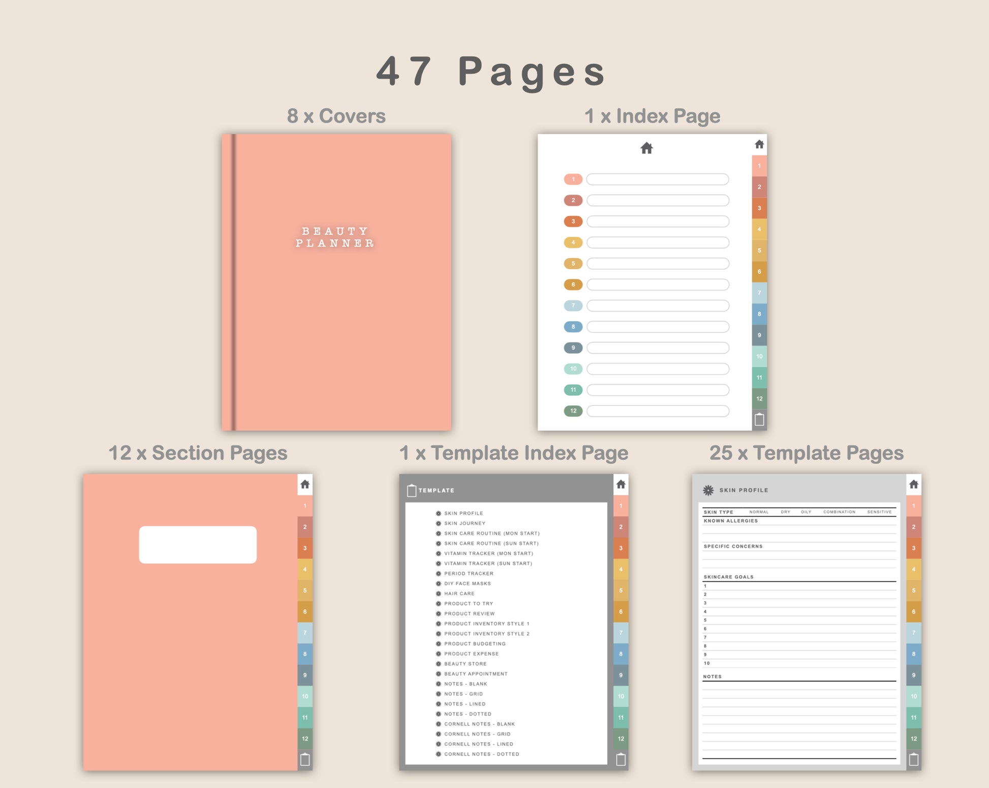Click home icon on Section Page sidebar
Image resolution: width=989 pixels, height=788 pixels.
coord(305,484)
